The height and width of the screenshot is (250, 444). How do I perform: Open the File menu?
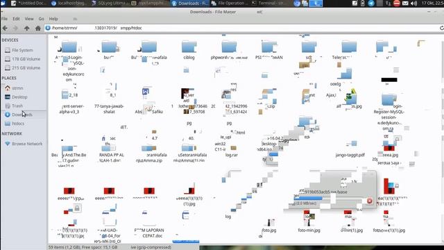pos(4,19)
